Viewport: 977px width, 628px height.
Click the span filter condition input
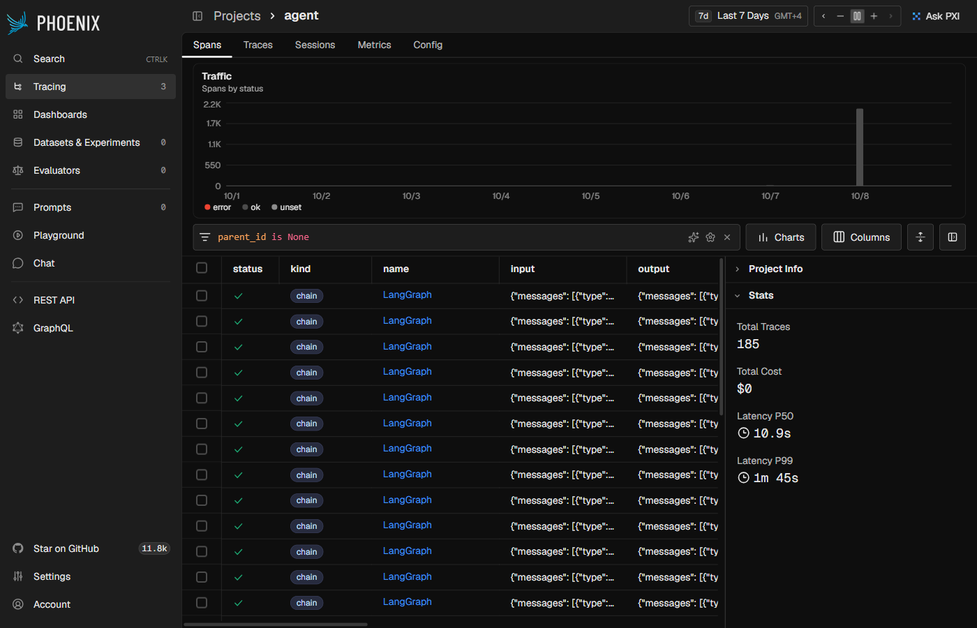447,237
